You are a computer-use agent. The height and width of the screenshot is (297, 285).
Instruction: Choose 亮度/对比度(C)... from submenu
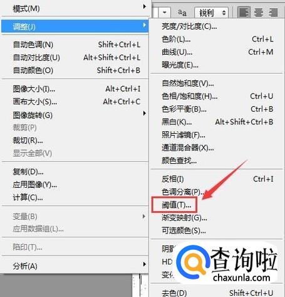click(x=189, y=26)
